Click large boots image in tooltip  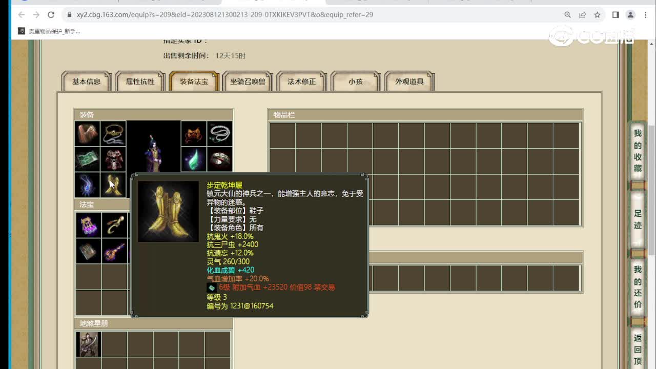click(x=168, y=211)
